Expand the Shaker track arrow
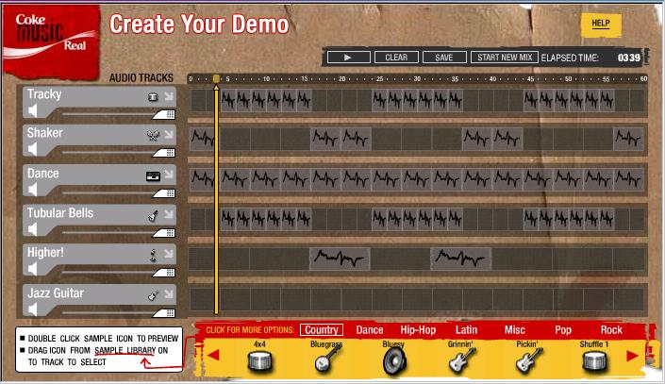This screenshot has height=384, width=665. [x=169, y=135]
